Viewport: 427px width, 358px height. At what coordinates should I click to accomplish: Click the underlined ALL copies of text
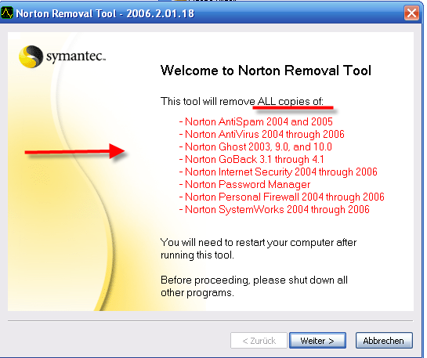(291, 102)
